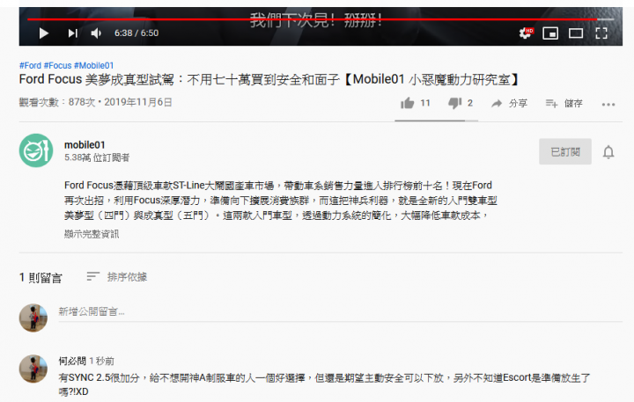634x402 pixels.
Task: Mute the video volume
Action: [x=96, y=33]
